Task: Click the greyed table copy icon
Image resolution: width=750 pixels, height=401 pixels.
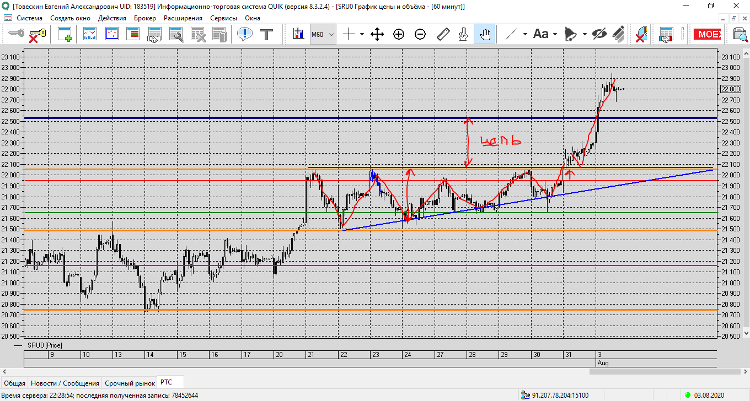Action: click(219, 34)
